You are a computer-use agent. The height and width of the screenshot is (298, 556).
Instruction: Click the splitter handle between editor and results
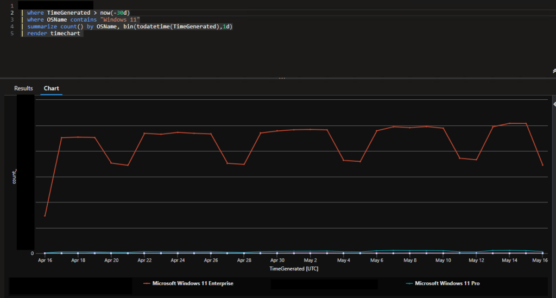[282, 79]
